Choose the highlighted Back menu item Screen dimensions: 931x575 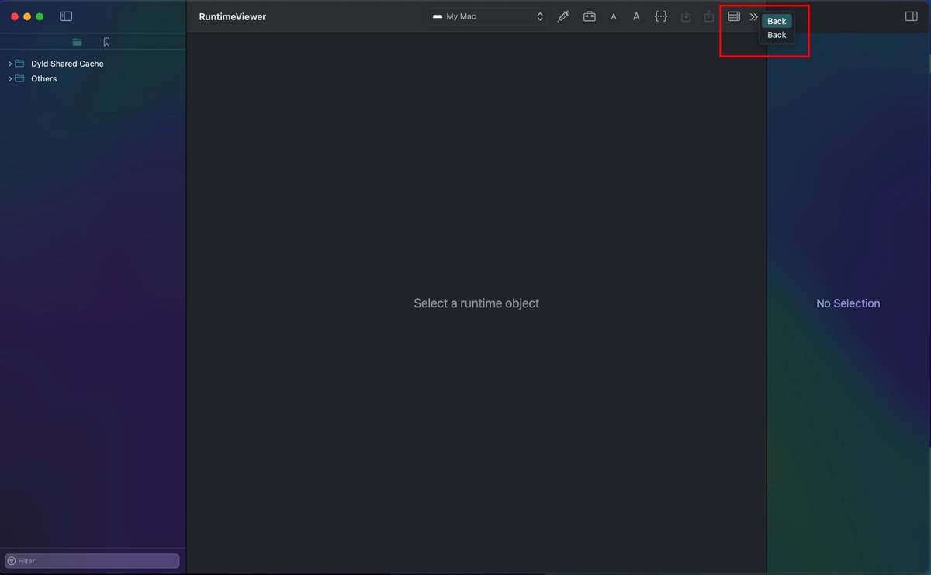pyautogui.click(x=777, y=22)
